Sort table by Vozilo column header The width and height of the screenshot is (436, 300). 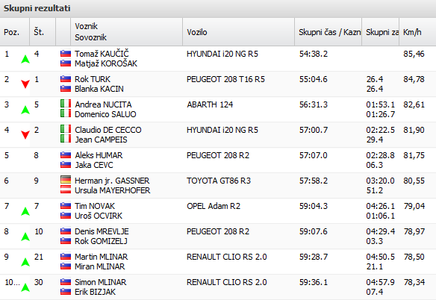(238, 32)
